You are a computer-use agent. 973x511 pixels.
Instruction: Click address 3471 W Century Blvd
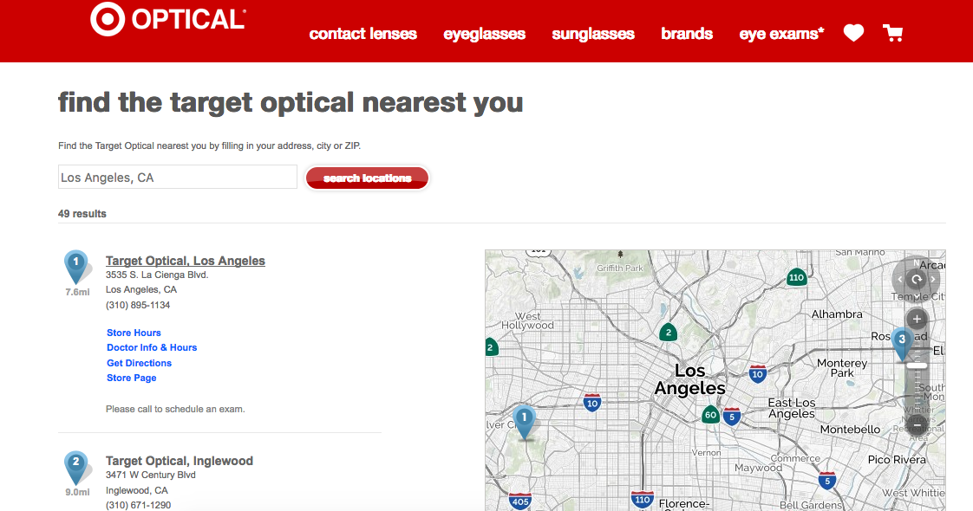[x=150, y=475]
